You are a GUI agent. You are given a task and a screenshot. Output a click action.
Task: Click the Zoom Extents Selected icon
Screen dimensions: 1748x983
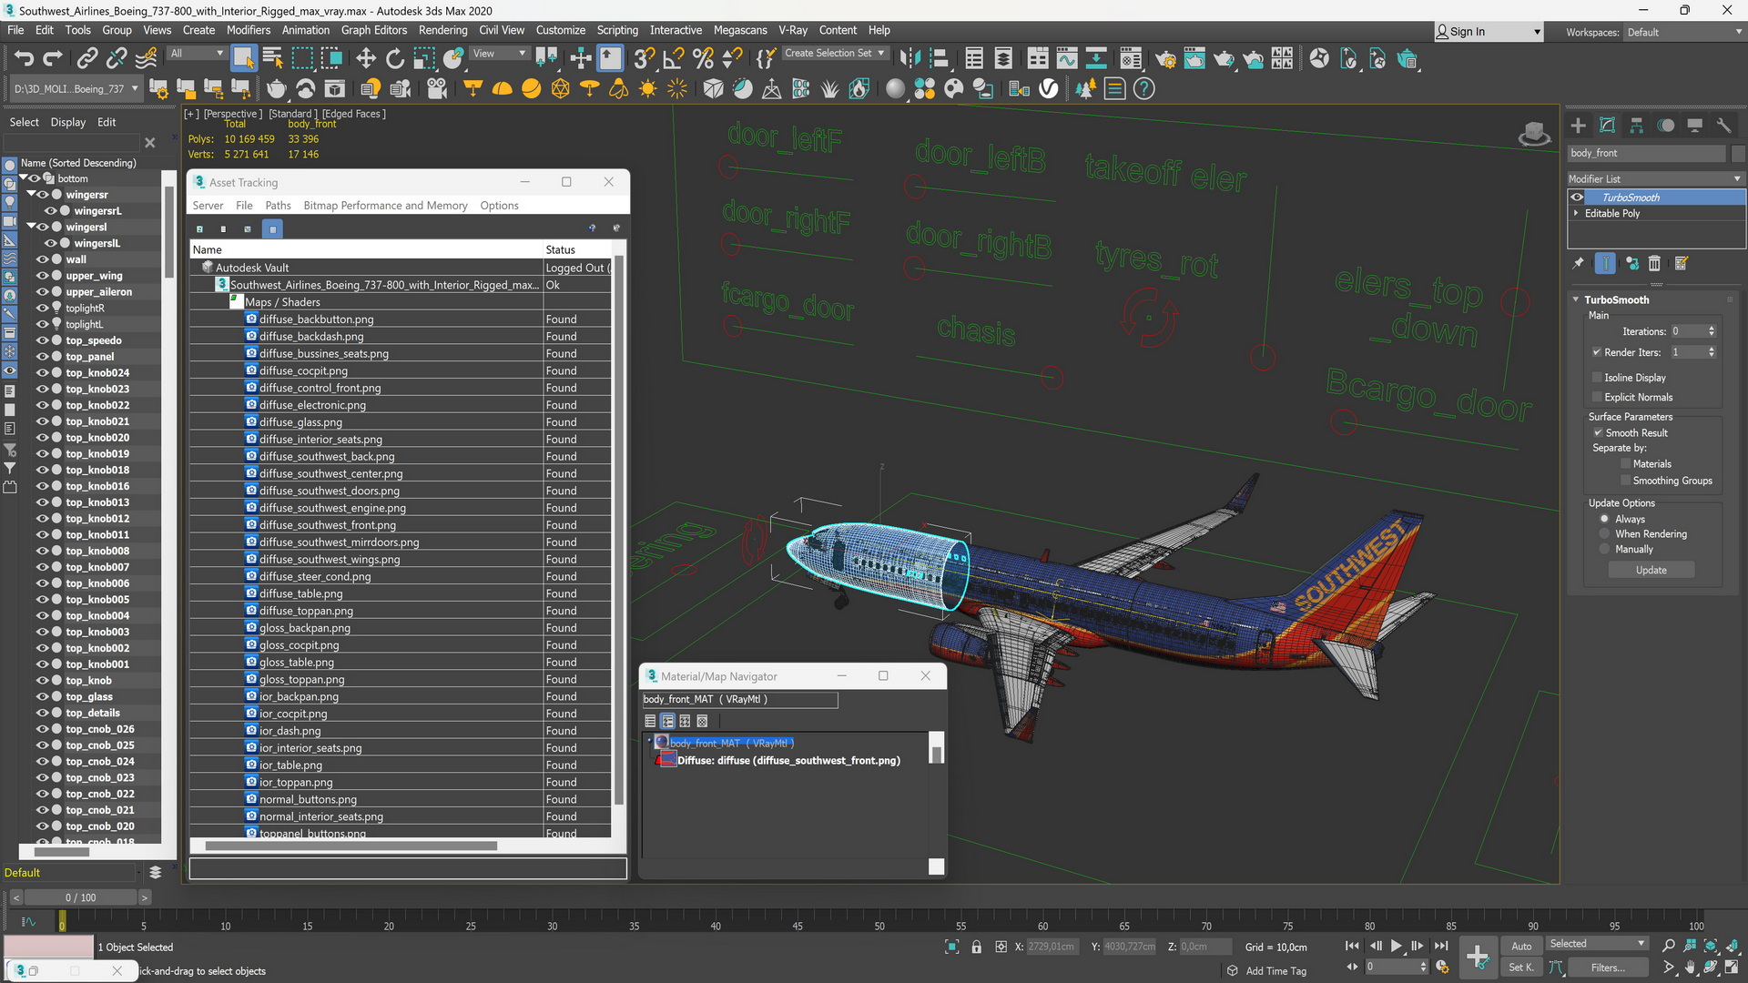coord(1711,947)
